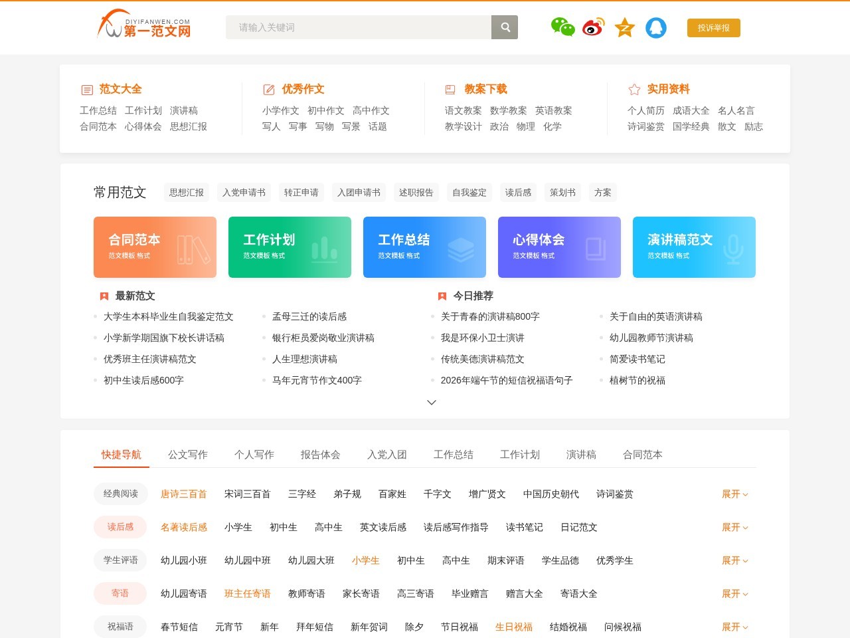Click the WeChat share icon

click(562, 28)
